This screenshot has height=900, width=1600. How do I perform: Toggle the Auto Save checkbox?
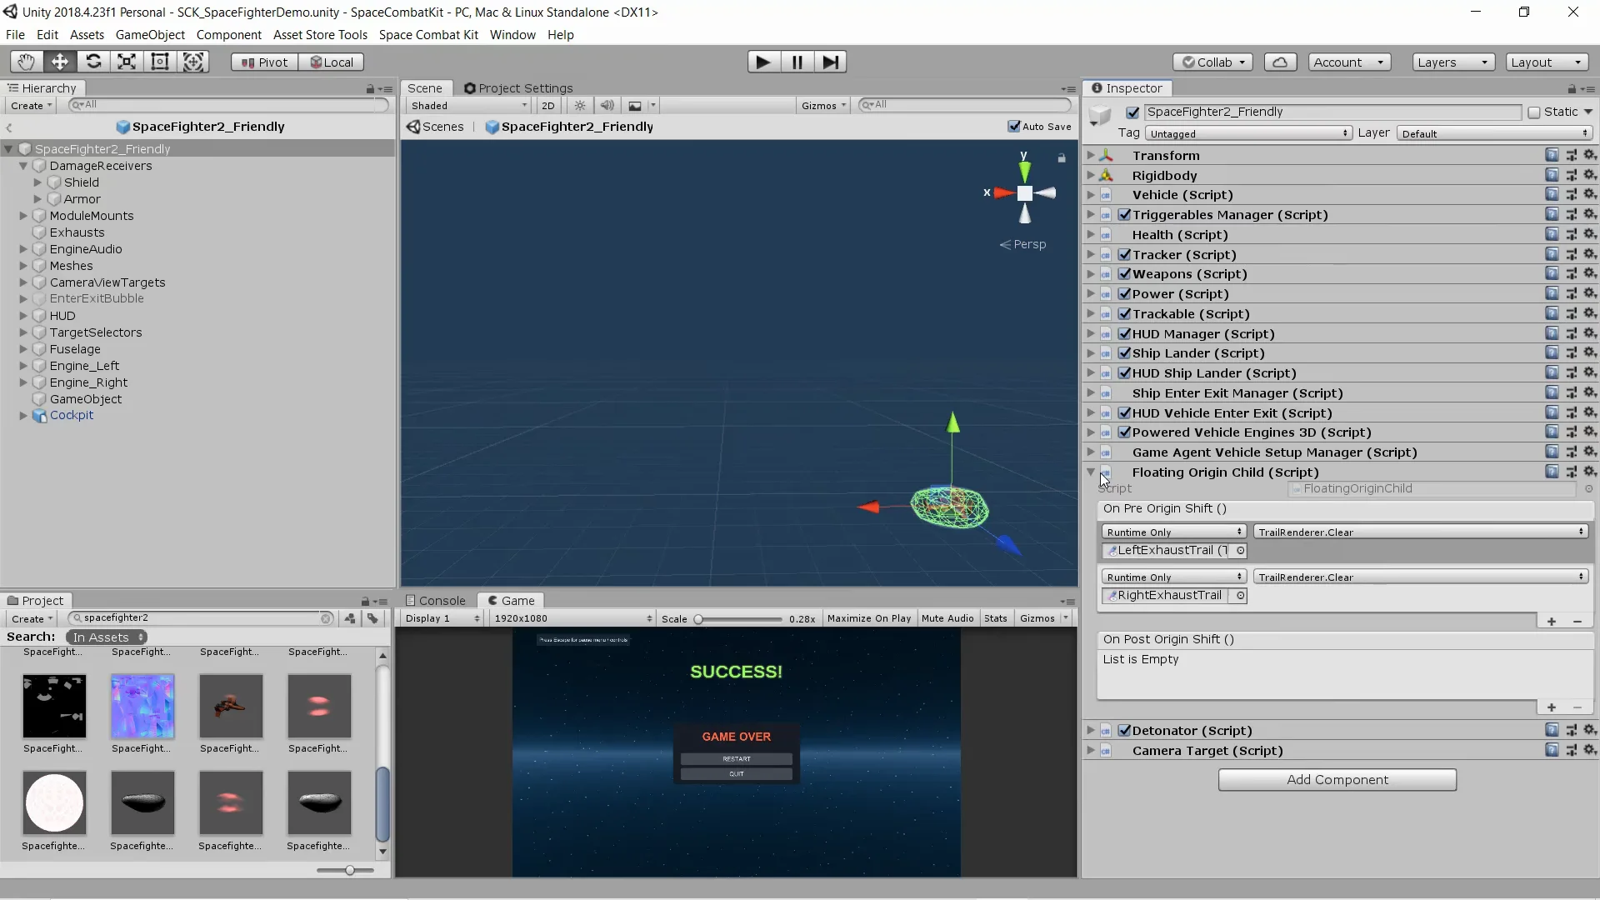(1014, 127)
